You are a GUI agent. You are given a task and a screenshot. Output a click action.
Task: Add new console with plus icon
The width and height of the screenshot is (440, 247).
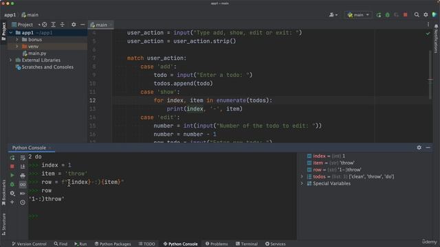(12, 202)
